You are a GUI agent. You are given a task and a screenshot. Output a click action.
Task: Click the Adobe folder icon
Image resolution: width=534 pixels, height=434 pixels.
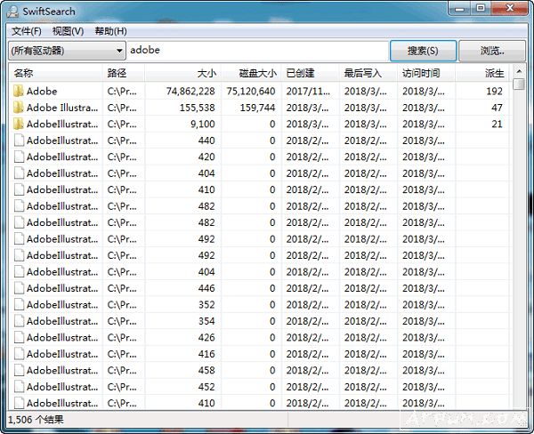coord(19,91)
